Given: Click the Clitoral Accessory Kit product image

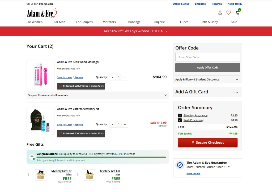Looking at the screenshot, I should 40,121.
